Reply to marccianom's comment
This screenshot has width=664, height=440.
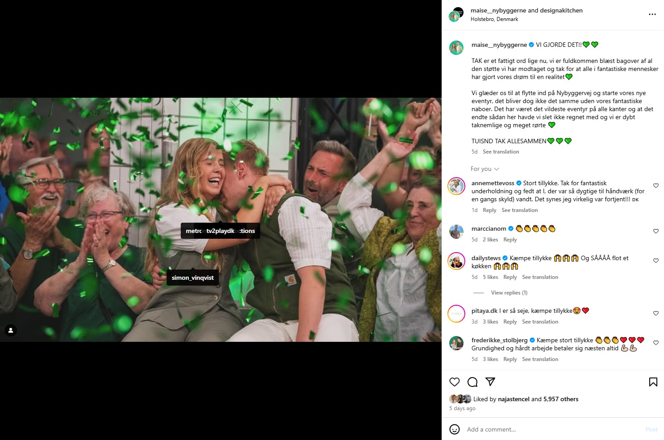click(x=510, y=240)
